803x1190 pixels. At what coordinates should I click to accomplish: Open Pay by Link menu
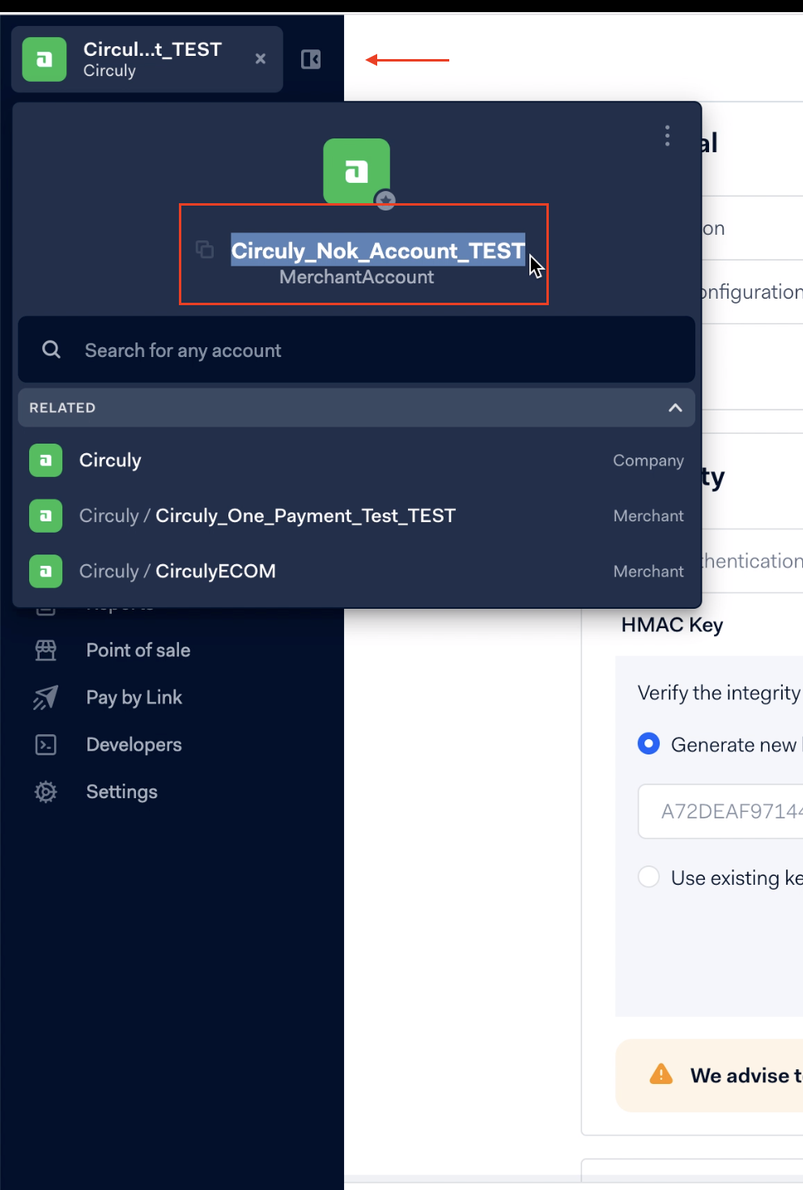click(134, 697)
